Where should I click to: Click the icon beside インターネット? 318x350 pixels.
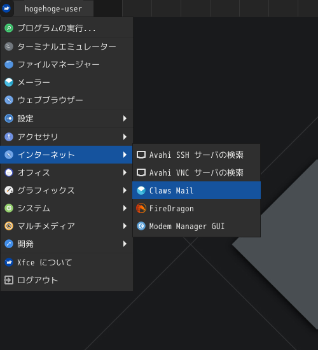click(9, 155)
